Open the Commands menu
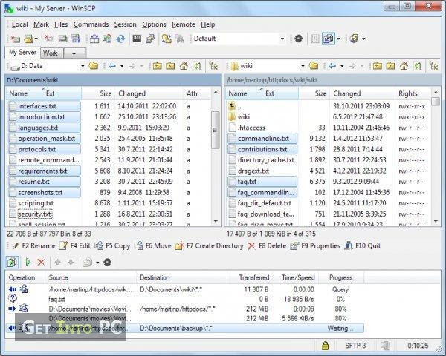This screenshot has width=446, height=356. pyautogui.click(x=91, y=24)
